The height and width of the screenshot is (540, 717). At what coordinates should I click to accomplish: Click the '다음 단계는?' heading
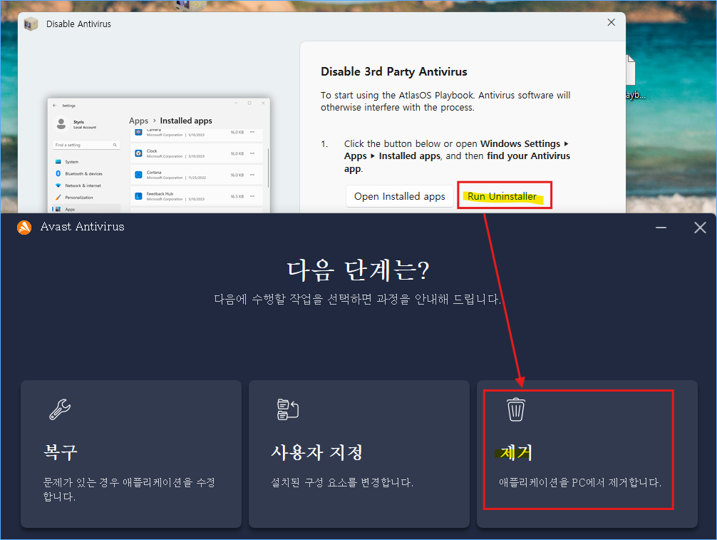[358, 270]
